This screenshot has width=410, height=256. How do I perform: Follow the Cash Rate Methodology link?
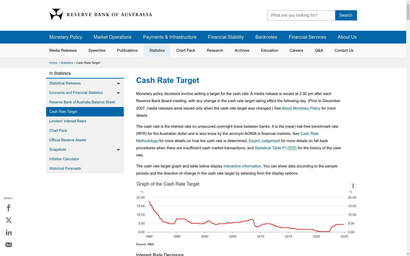(309, 134)
